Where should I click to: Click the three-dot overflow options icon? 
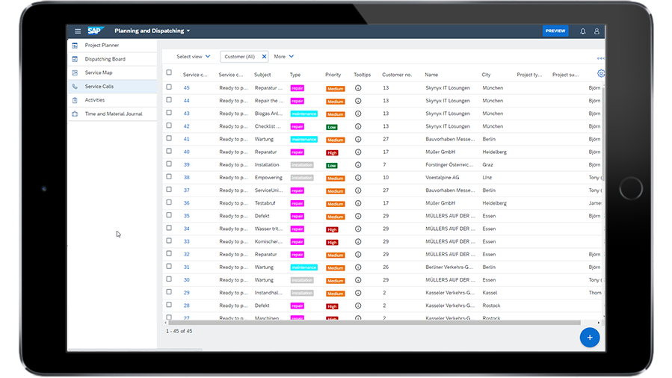tap(600, 58)
